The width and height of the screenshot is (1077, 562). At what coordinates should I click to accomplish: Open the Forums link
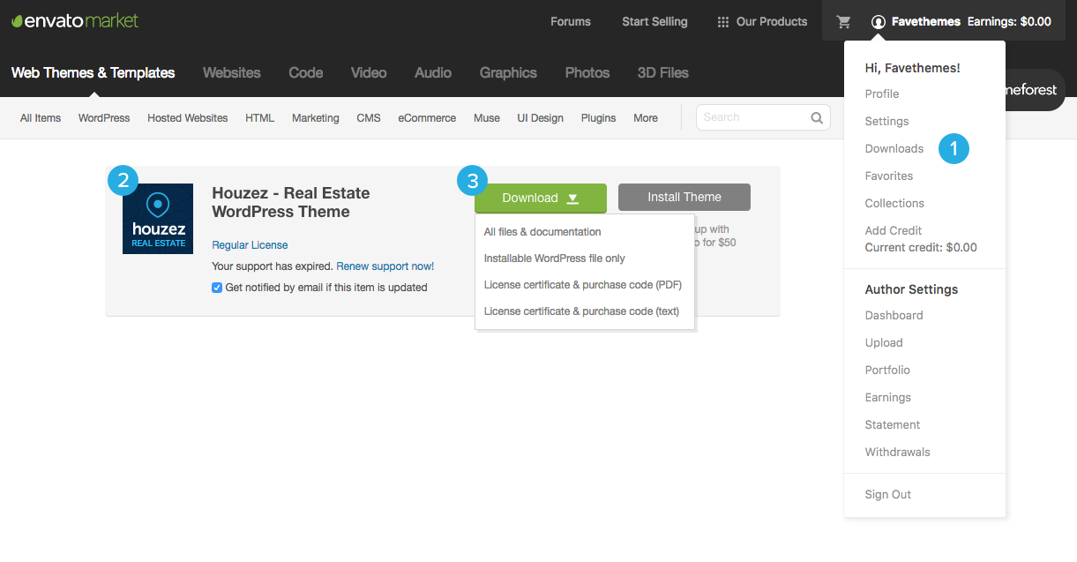point(571,21)
